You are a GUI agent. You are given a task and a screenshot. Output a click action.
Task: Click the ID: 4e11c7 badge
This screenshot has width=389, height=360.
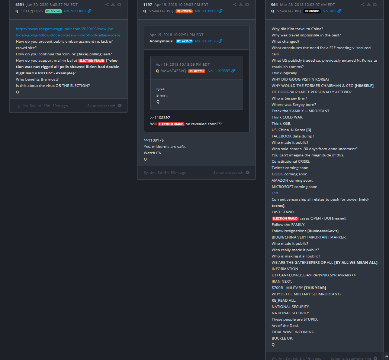tap(184, 41)
